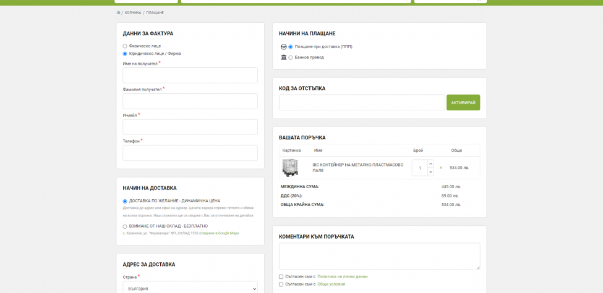Screen dimensions: 603x293
Task: Click the И-мейл input field
Action: coord(190,127)
